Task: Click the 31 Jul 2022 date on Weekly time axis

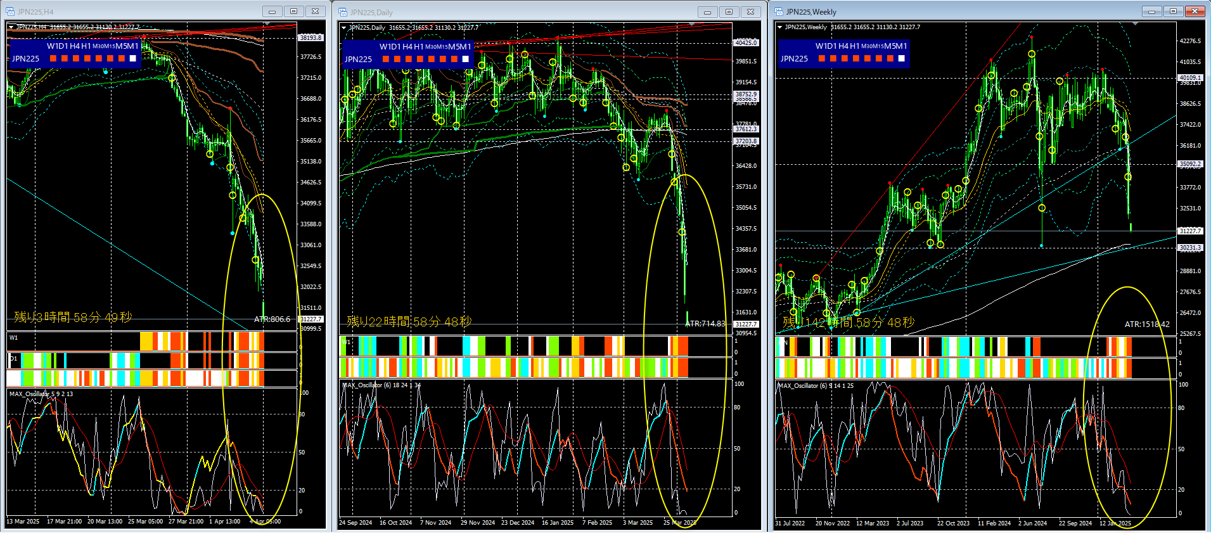Action: coord(790,523)
